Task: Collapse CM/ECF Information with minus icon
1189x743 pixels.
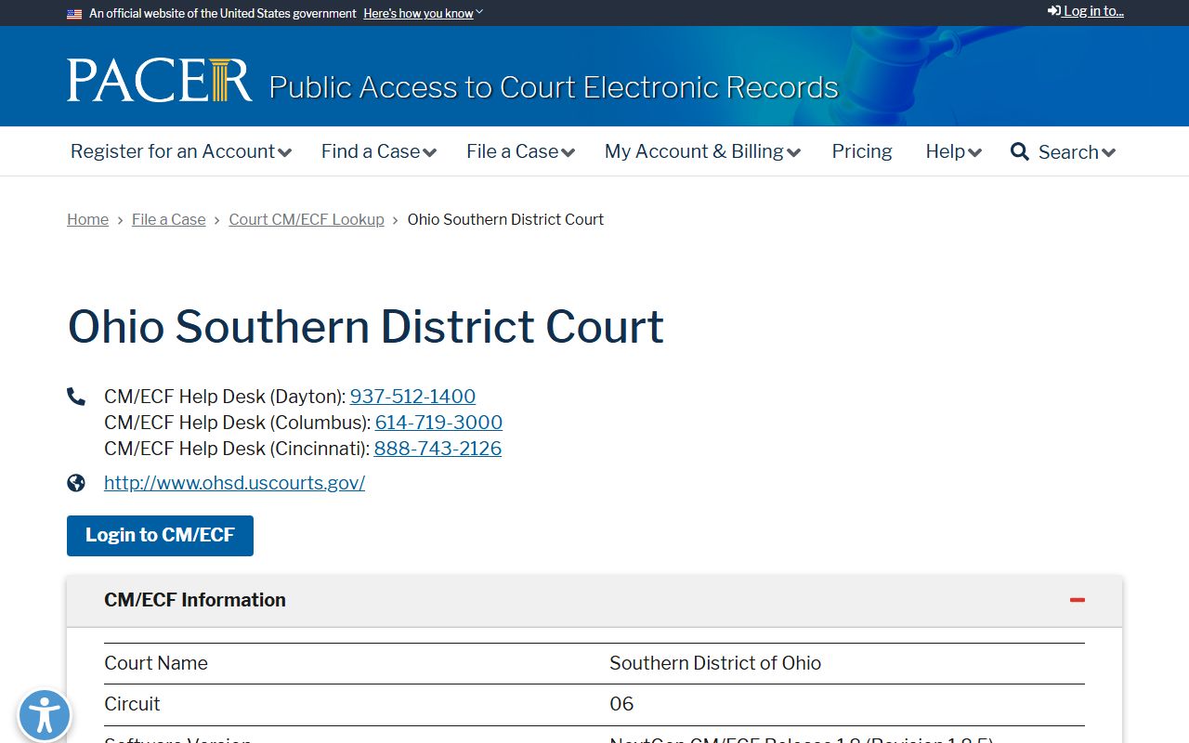Action: point(1078,600)
